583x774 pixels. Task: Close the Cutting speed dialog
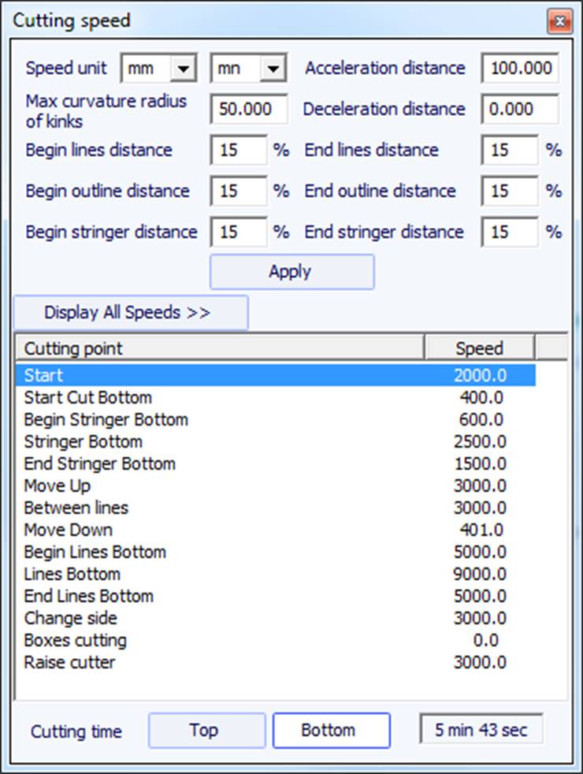click(x=560, y=22)
